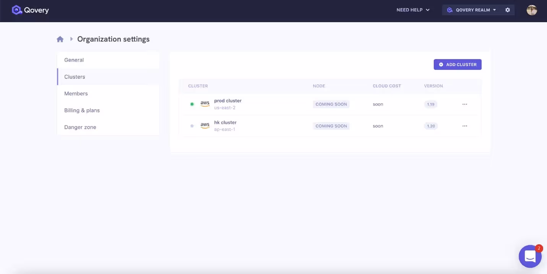
Task: Click the AWS provider icon for prod cluster
Action: tap(205, 103)
